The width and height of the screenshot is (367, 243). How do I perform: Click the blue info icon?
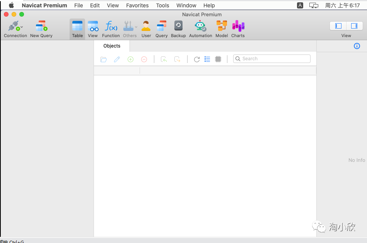click(x=357, y=46)
